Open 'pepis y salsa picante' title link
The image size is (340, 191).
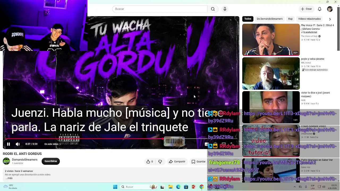tap(313, 59)
